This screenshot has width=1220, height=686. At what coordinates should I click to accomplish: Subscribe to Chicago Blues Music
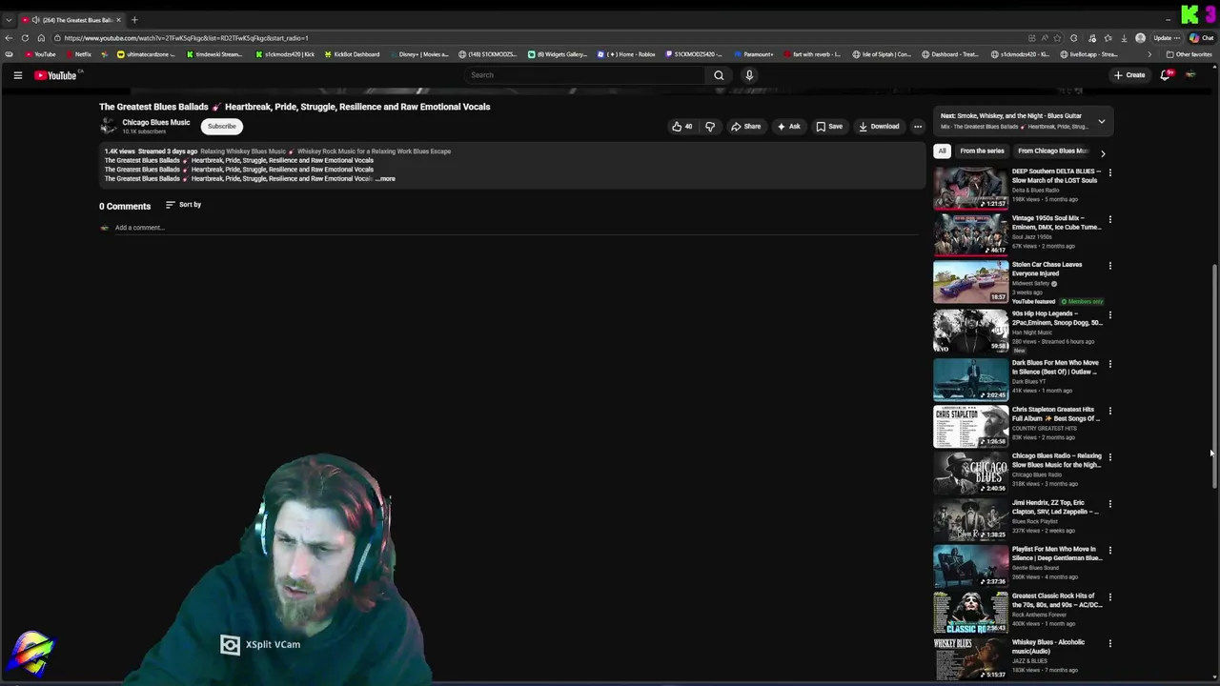pyautogui.click(x=221, y=126)
